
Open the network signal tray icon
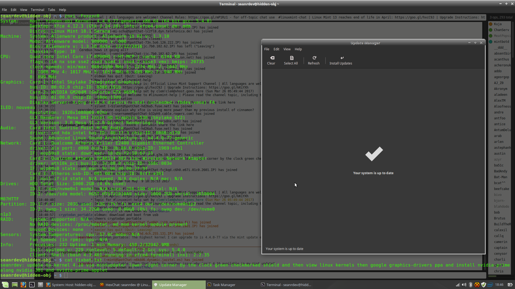458,285
